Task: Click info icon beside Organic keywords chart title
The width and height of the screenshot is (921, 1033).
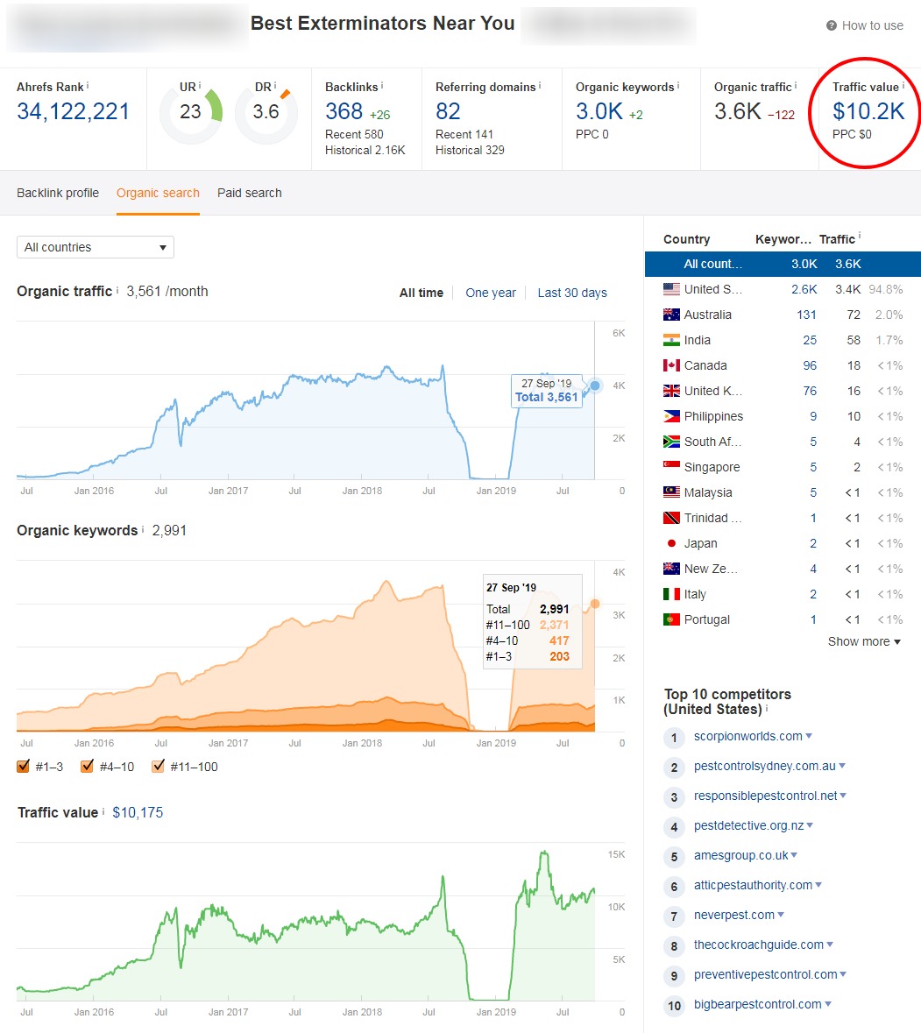Action: (142, 529)
